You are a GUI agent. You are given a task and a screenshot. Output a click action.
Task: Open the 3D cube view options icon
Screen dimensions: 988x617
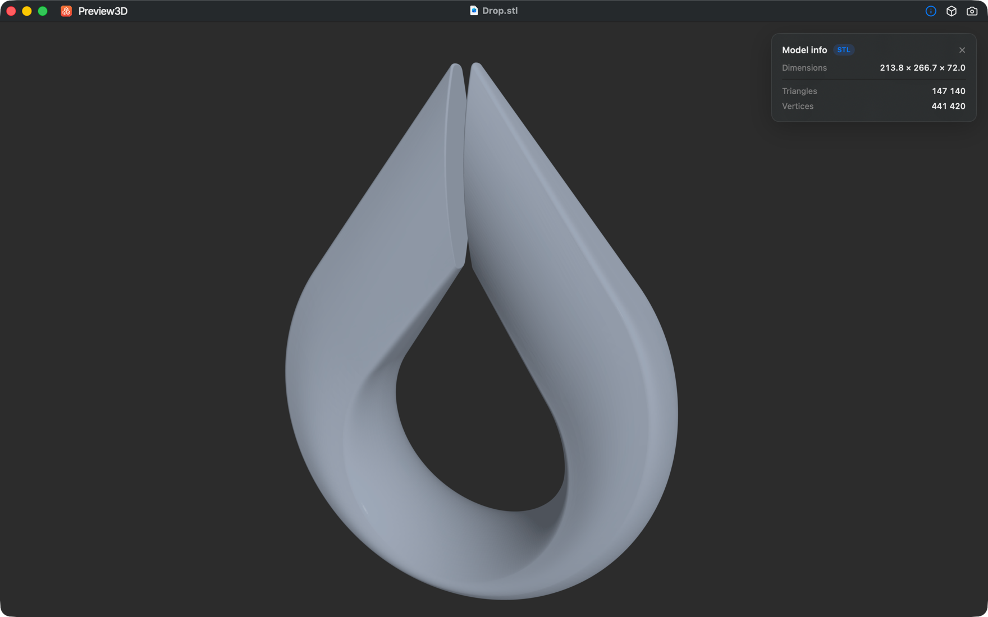(952, 11)
